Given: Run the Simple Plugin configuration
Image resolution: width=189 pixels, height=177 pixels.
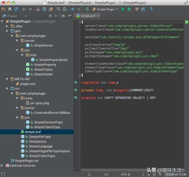Looking at the screenshot, I should coord(122,9).
